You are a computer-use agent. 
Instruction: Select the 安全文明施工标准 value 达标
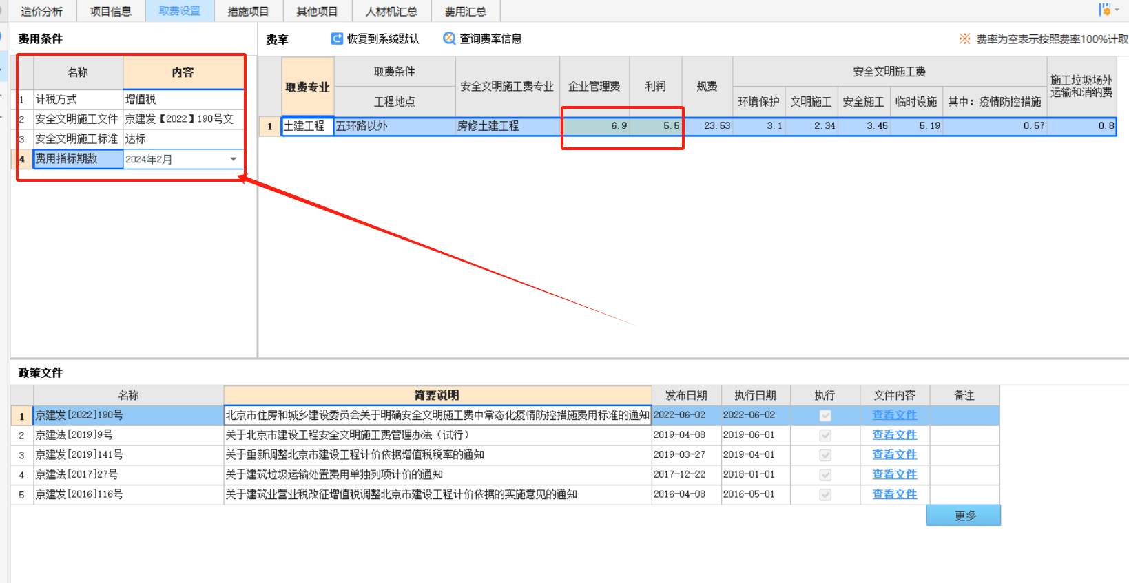[x=183, y=139]
